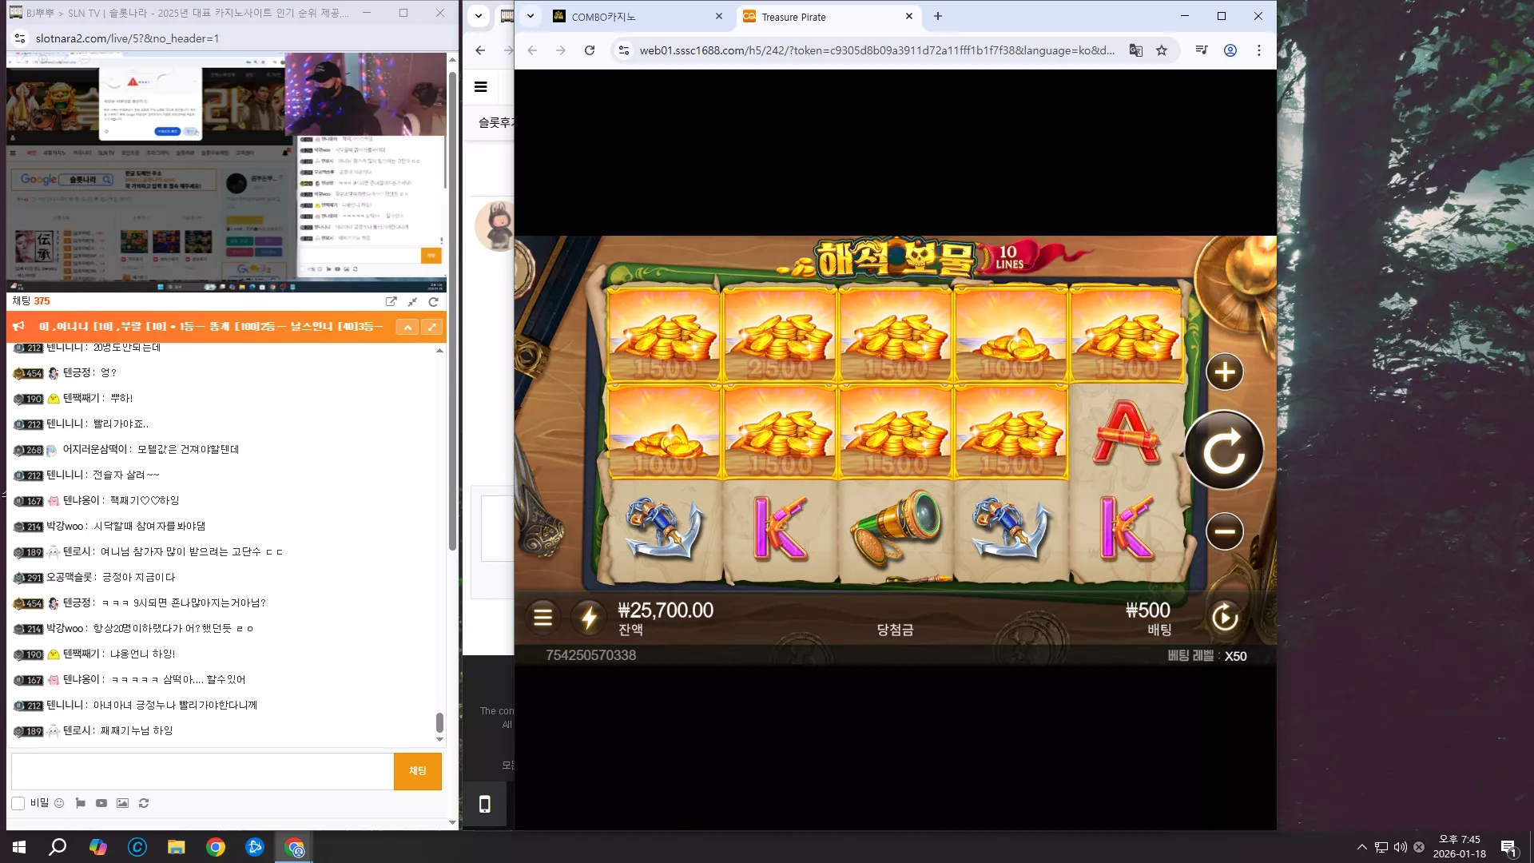The image size is (1534, 863).
Task: Open the notification center in the taskbar
Action: click(x=1508, y=847)
